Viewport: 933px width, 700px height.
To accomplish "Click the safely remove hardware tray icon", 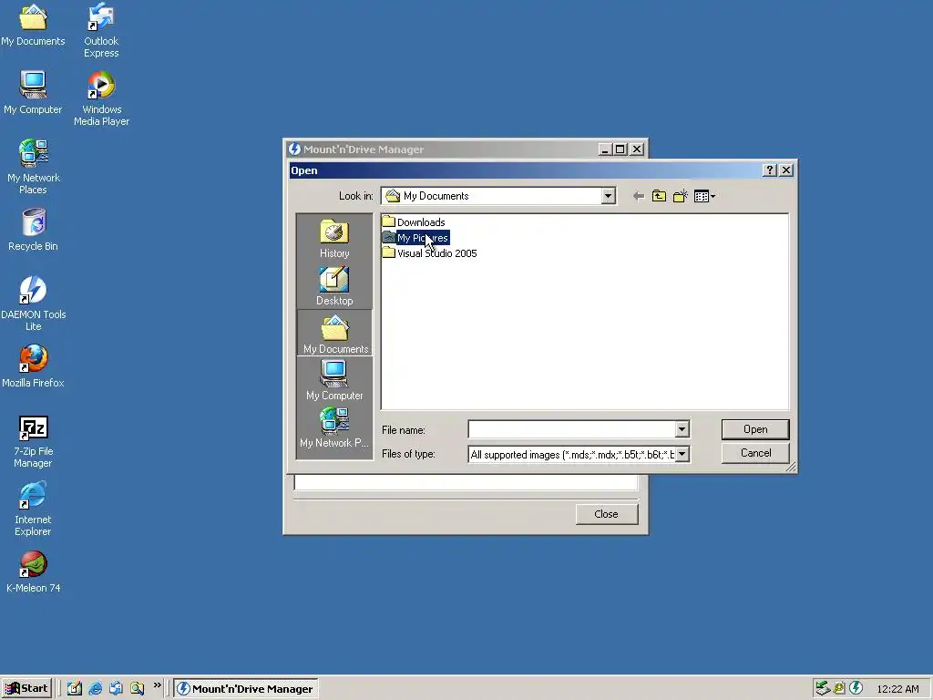I will coord(823,688).
